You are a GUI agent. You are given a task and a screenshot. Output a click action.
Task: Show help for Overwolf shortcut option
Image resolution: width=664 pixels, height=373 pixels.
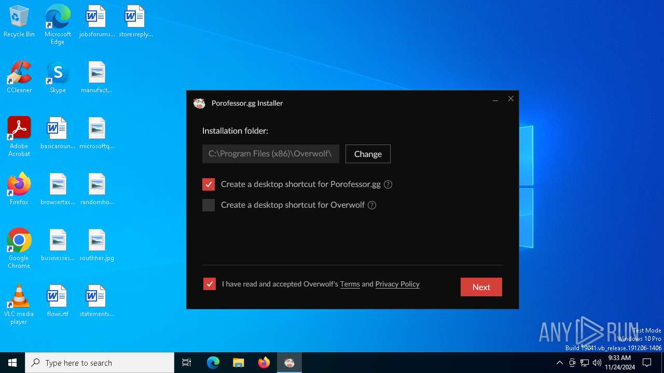pos(372,205)
